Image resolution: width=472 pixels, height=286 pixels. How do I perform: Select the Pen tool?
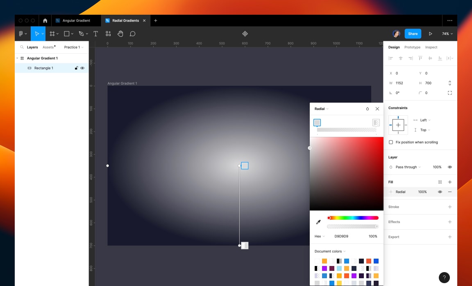pyautogui.click(x=81, y=34)
